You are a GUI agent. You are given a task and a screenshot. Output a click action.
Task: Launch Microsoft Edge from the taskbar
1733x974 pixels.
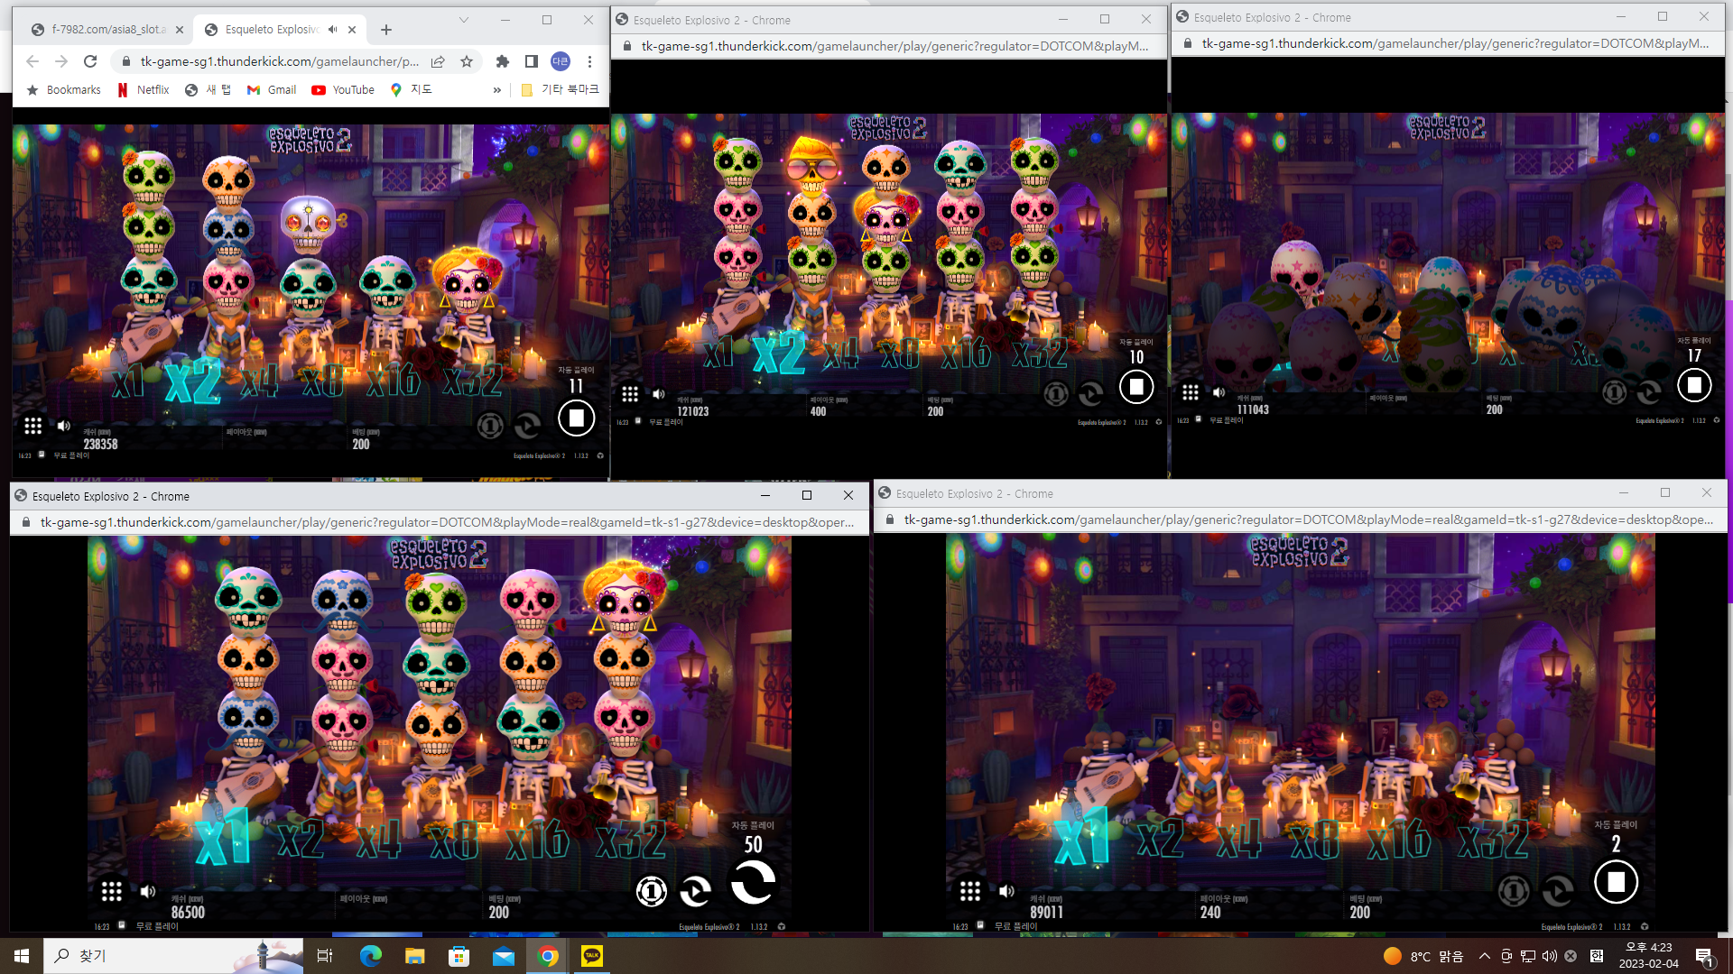click(x=370, y=956)
